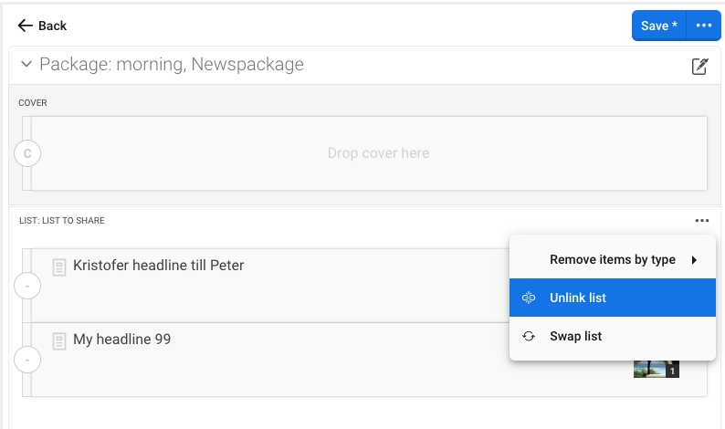Open the package edit pencil icon
Screen dimensions: 725x429
coord(699,66)
